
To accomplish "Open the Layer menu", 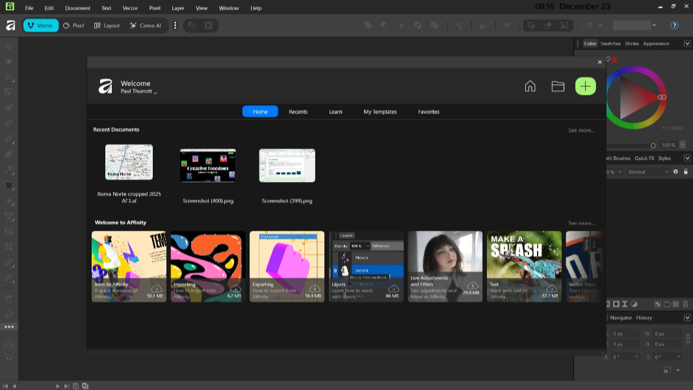I will [x=177, y=8].
